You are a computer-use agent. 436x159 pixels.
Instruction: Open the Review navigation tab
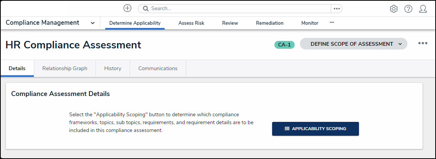click(x=230, y=23)
